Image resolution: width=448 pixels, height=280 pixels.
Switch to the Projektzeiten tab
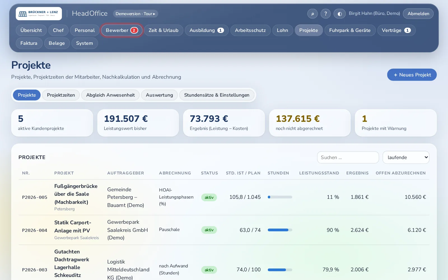click(x=61, y=95)
